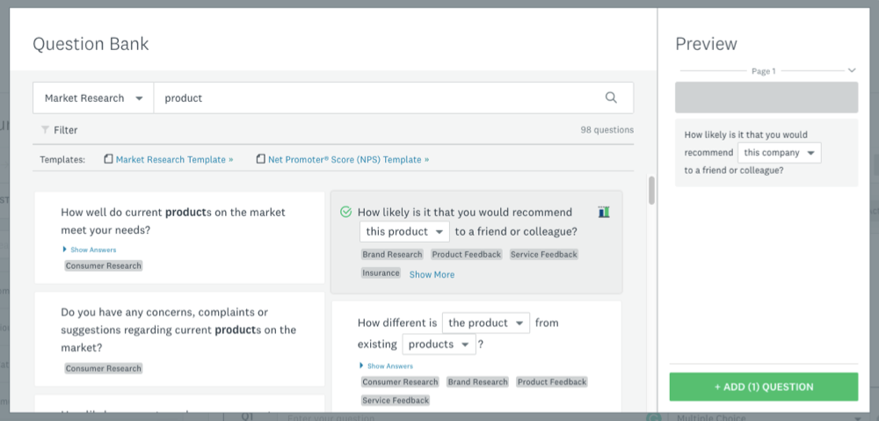Open the 'the product' dropdown

[486, 323]
